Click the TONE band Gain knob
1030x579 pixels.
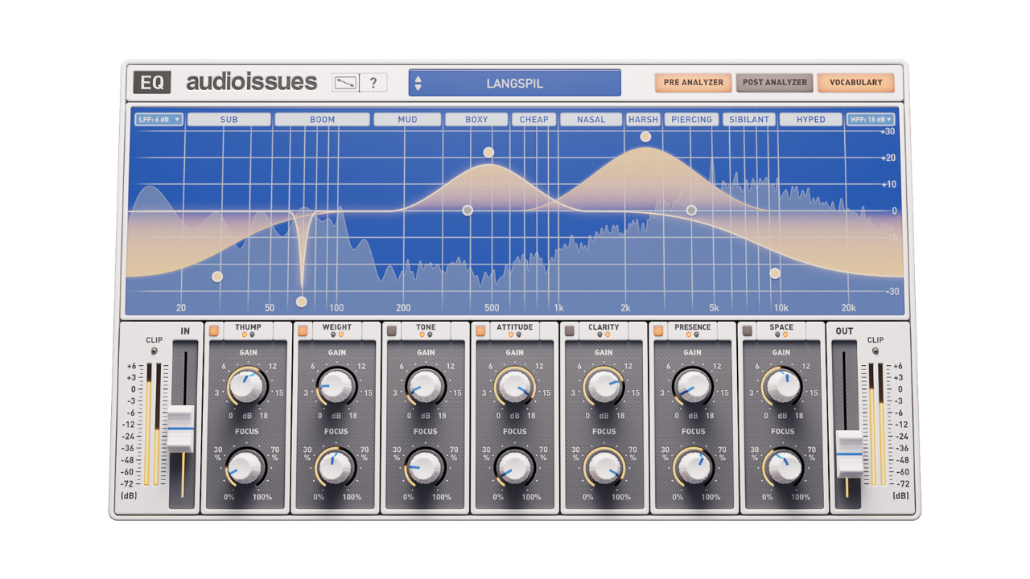click(x=426, y=386)
